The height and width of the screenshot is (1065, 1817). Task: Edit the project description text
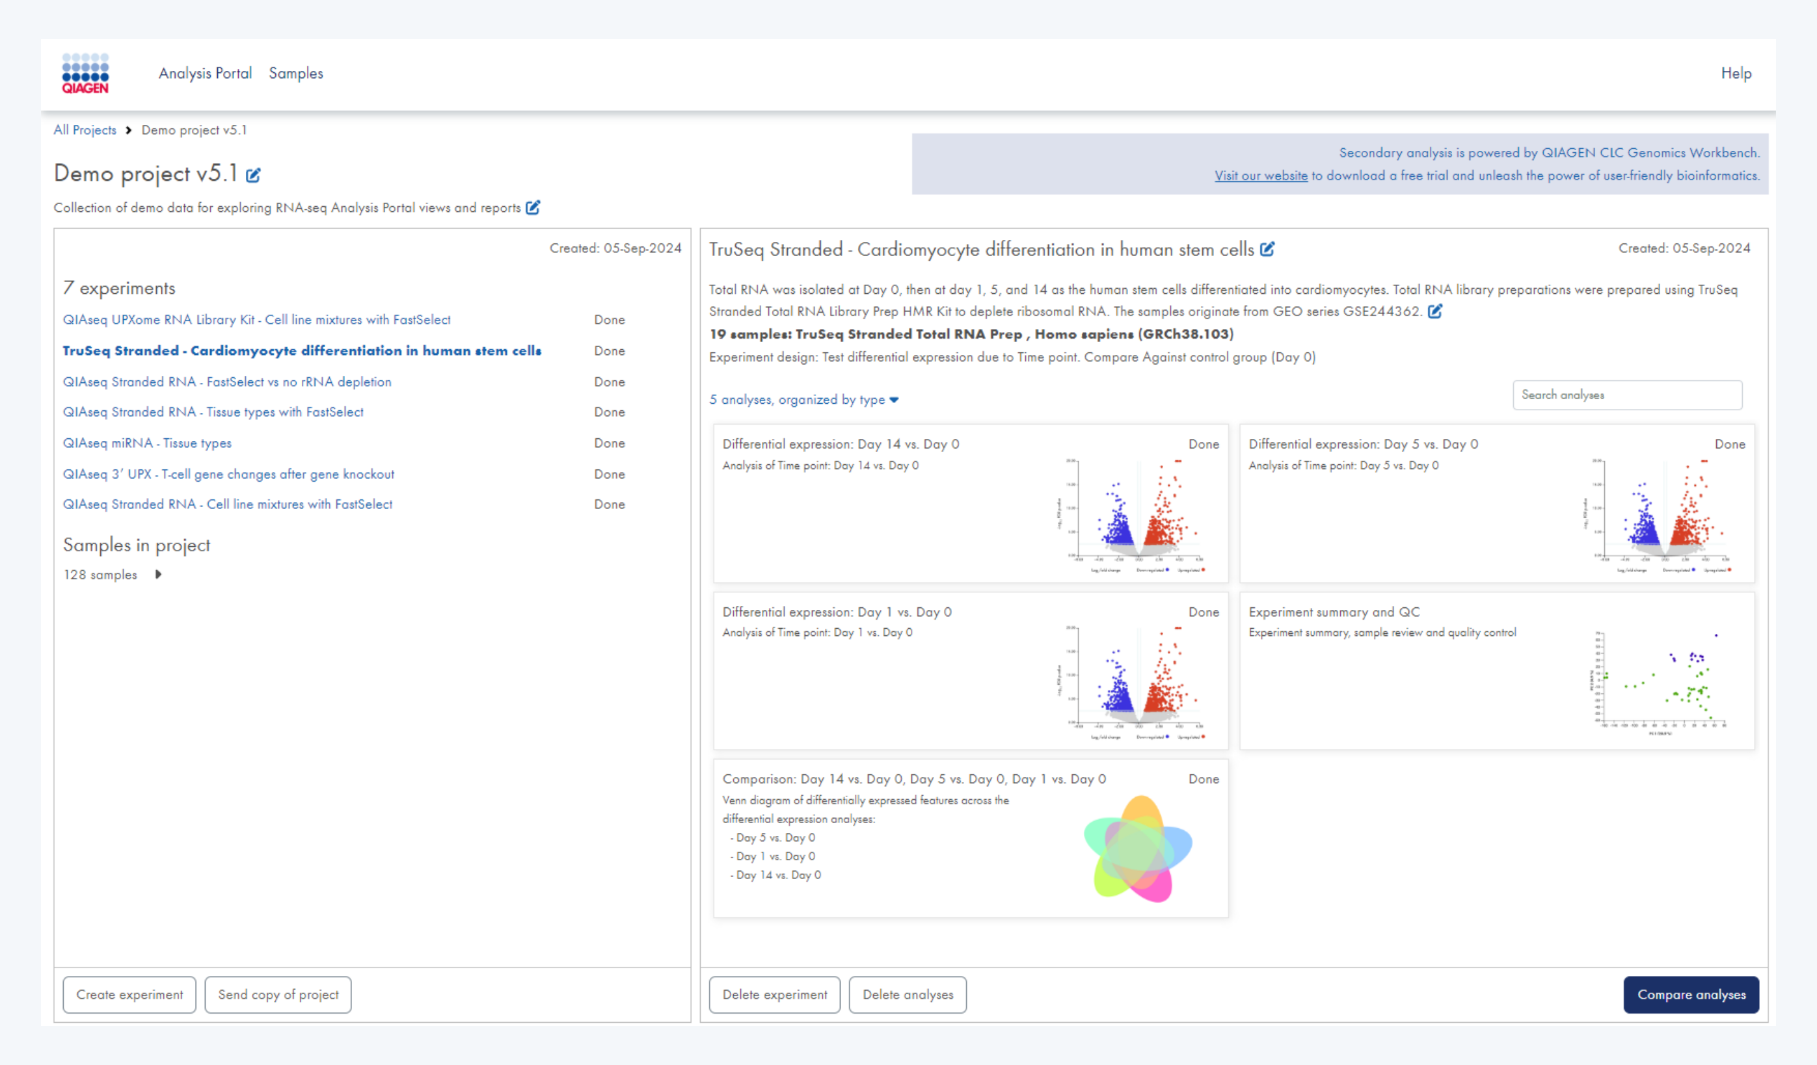[533, 207]
